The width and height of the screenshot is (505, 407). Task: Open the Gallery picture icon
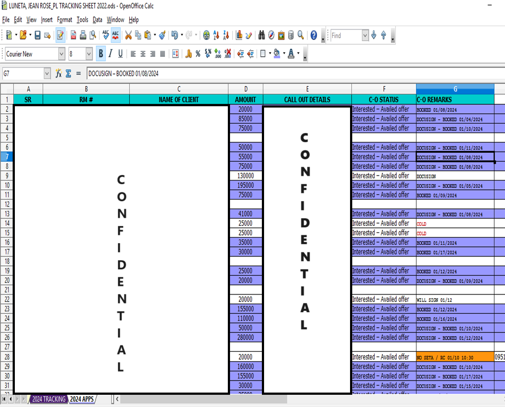pos(281,35)
